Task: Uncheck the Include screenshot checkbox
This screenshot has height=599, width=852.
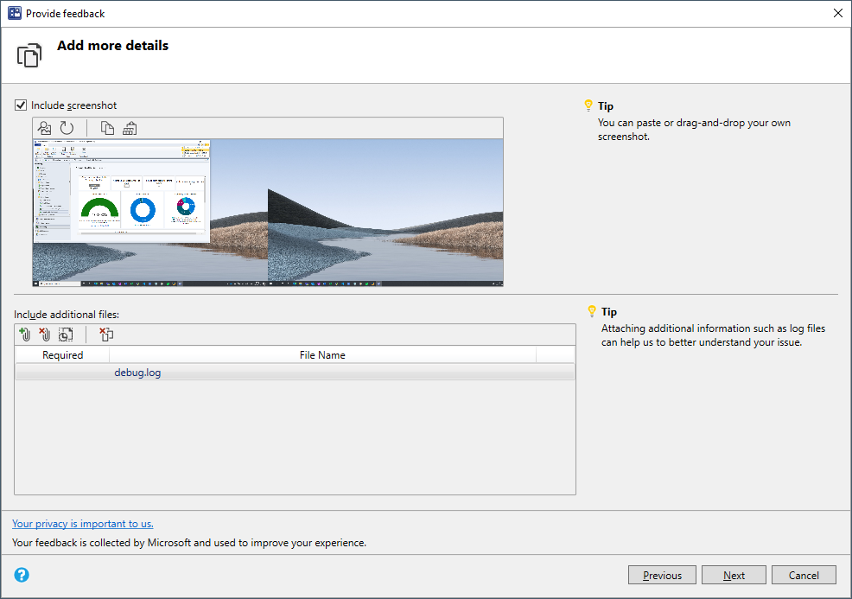Action: [21, 105]
